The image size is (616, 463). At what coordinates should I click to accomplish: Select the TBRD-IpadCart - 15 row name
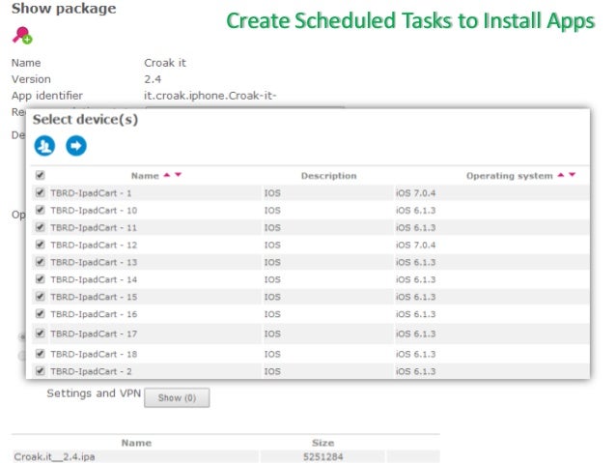coord(94,297)
